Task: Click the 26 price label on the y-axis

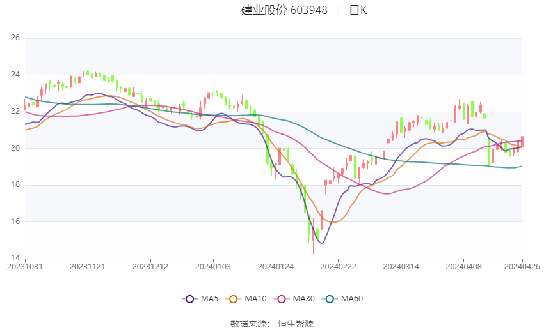Action: click(x=15, y=38)
